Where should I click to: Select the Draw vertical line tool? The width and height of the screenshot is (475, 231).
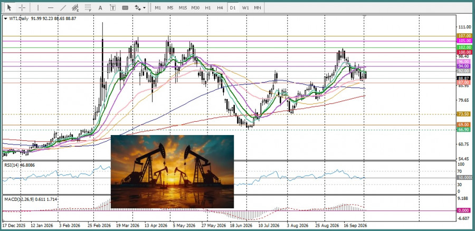(38, 7)
